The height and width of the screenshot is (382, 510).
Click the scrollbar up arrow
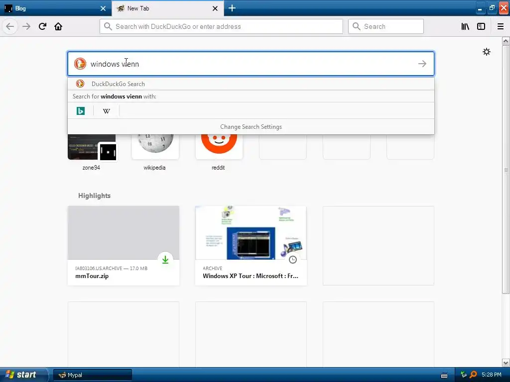tap(506, 41)
